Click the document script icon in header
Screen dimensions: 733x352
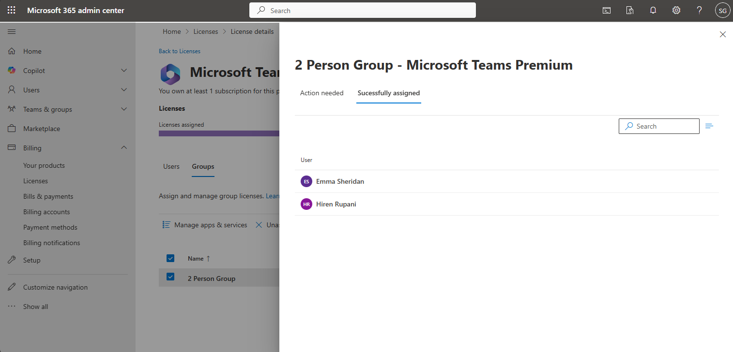pos(629,10)
